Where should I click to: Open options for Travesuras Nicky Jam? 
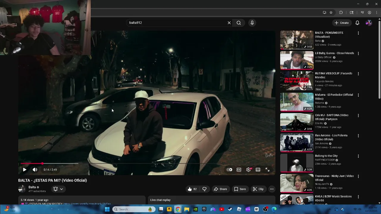358,177
